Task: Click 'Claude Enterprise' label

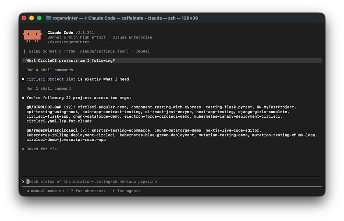Action: pyautogui.click(x=132, y=37)
